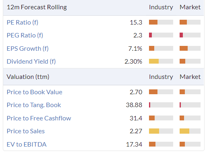Open the Dividend Yield (f) link
Screen dimensions: 207x153
(31, 62)
